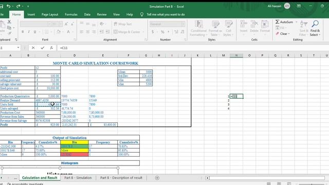
Task: Click the Increase Decimal icon
Action: point(176,32)
